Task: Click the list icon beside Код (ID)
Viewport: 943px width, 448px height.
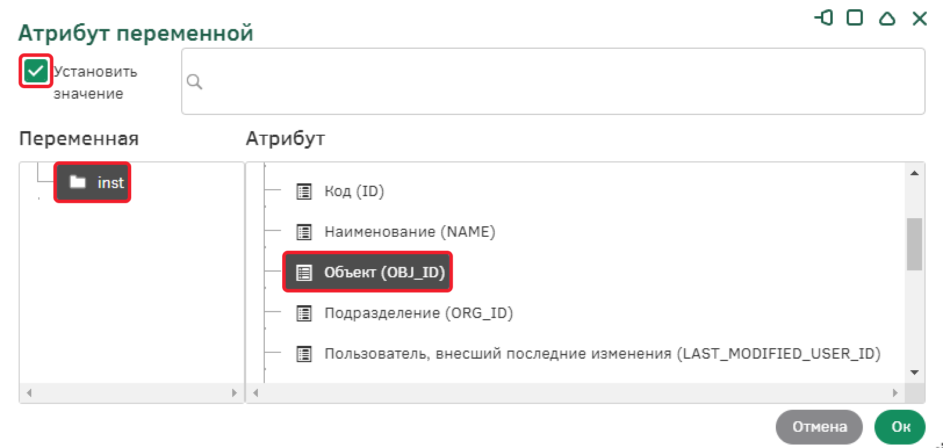Action: click(304, 192)
